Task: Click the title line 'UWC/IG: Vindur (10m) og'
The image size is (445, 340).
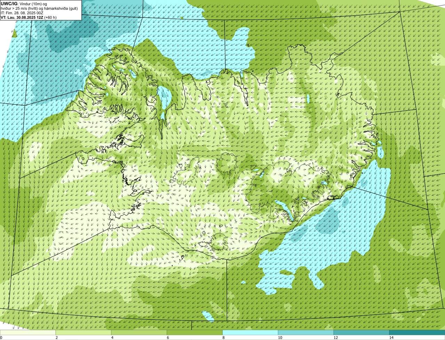Action: [24, 3]
